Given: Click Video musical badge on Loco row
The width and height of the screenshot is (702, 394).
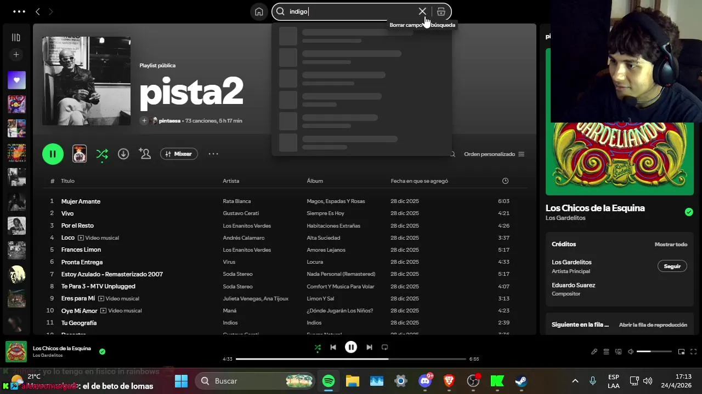Looking at the screenshot, I should coord(99,238).
